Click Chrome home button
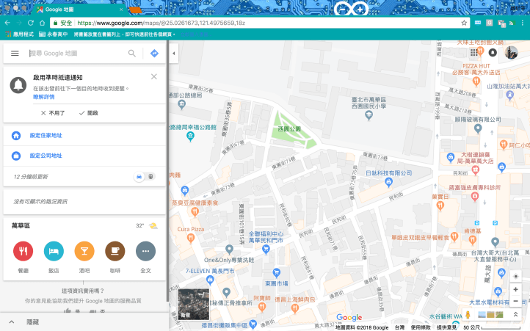 pyautogui.click(x=42, y=23)
